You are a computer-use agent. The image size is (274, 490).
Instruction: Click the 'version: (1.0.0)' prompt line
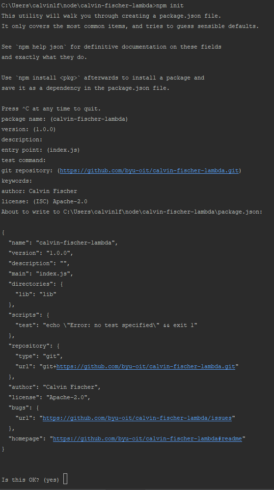pos(28,130)
